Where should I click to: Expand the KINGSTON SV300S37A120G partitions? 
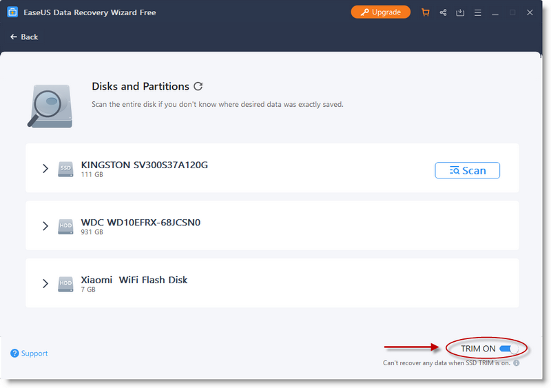click(x=45, y=168)
